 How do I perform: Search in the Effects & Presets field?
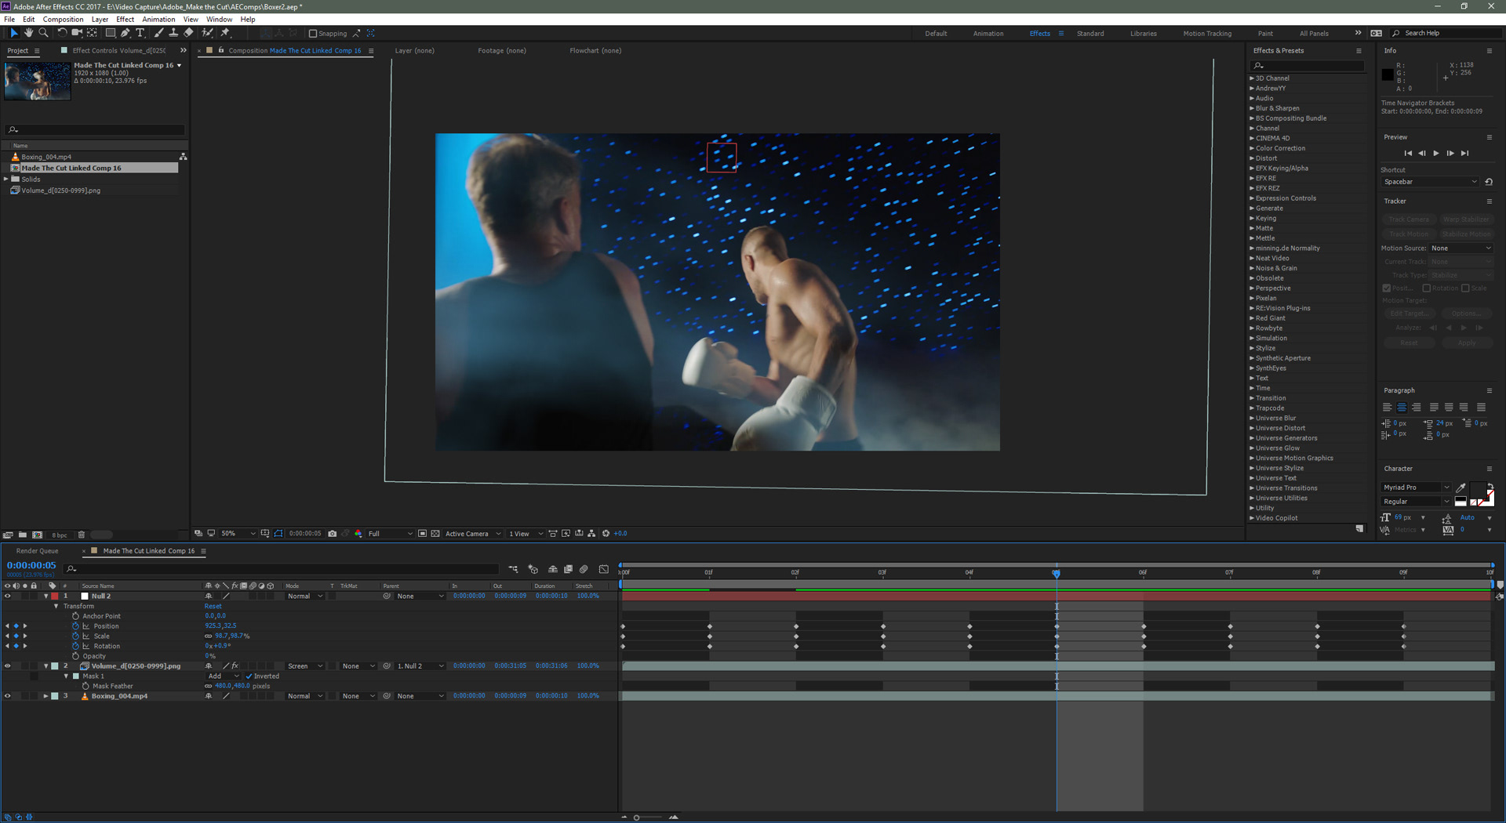click(x=1307, y=66)
